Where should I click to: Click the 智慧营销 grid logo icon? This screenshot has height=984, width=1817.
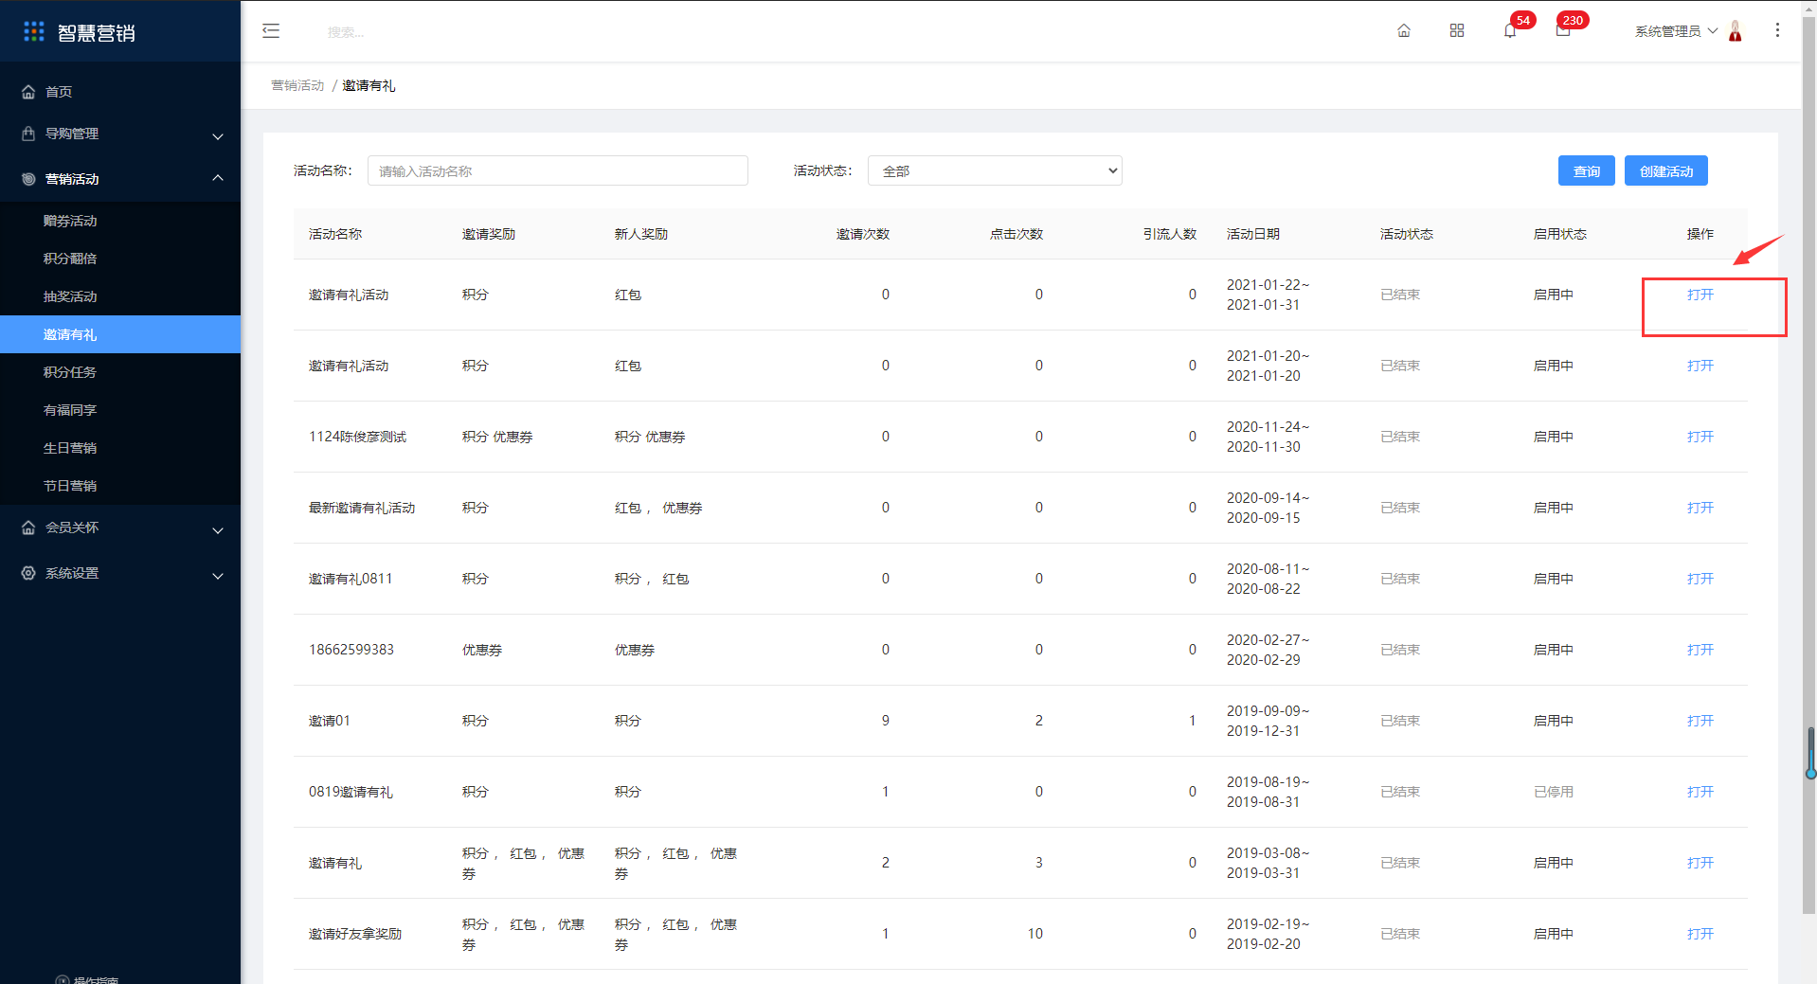pyautogui.click(x=34, y=32)
